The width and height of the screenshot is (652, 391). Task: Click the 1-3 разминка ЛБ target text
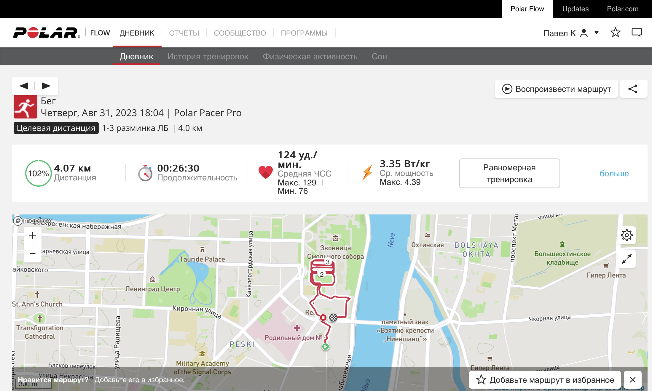pyautogui.click(x=135, y=128)
